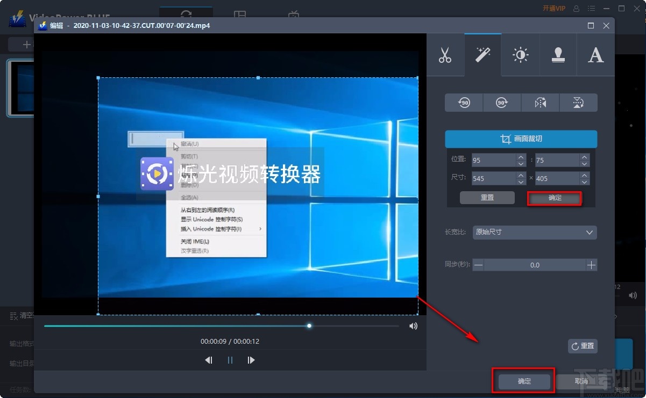Flip video vertically
Screen dimensions: 646x398
click(578, 103)
